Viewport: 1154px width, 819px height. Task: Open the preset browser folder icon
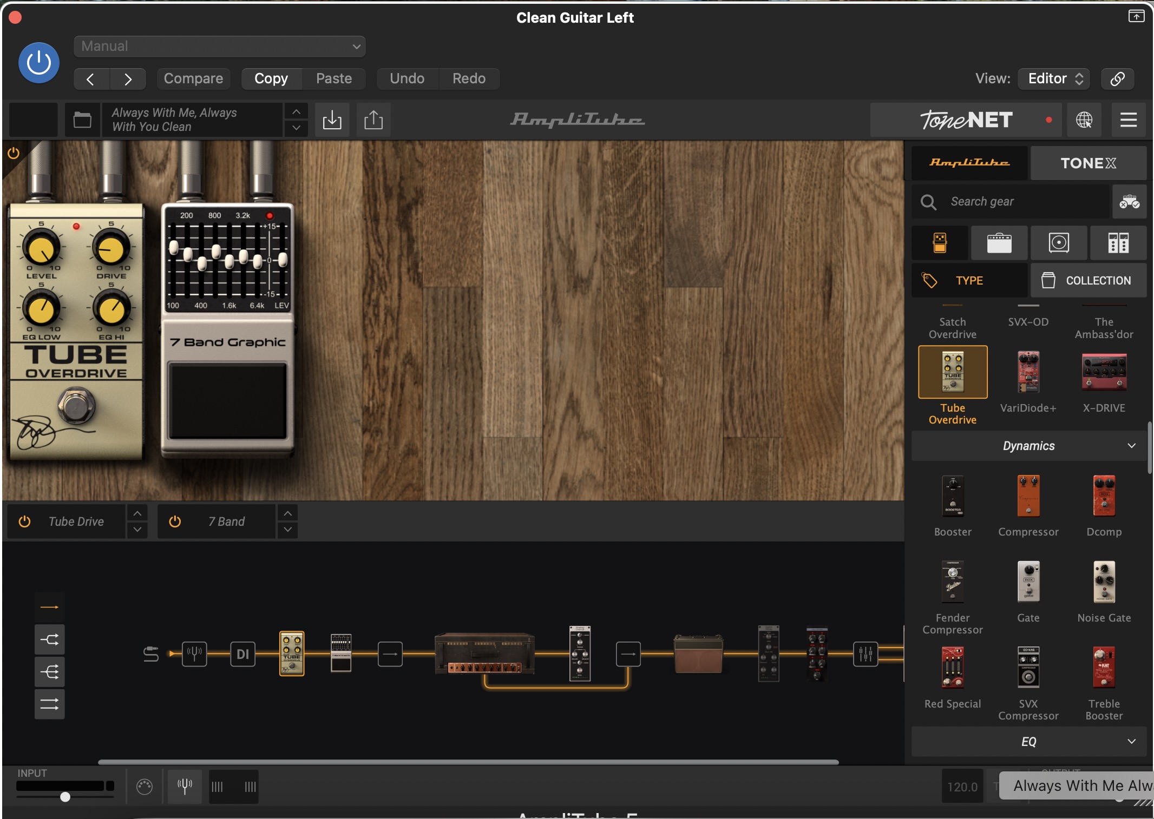coord(82,120)
